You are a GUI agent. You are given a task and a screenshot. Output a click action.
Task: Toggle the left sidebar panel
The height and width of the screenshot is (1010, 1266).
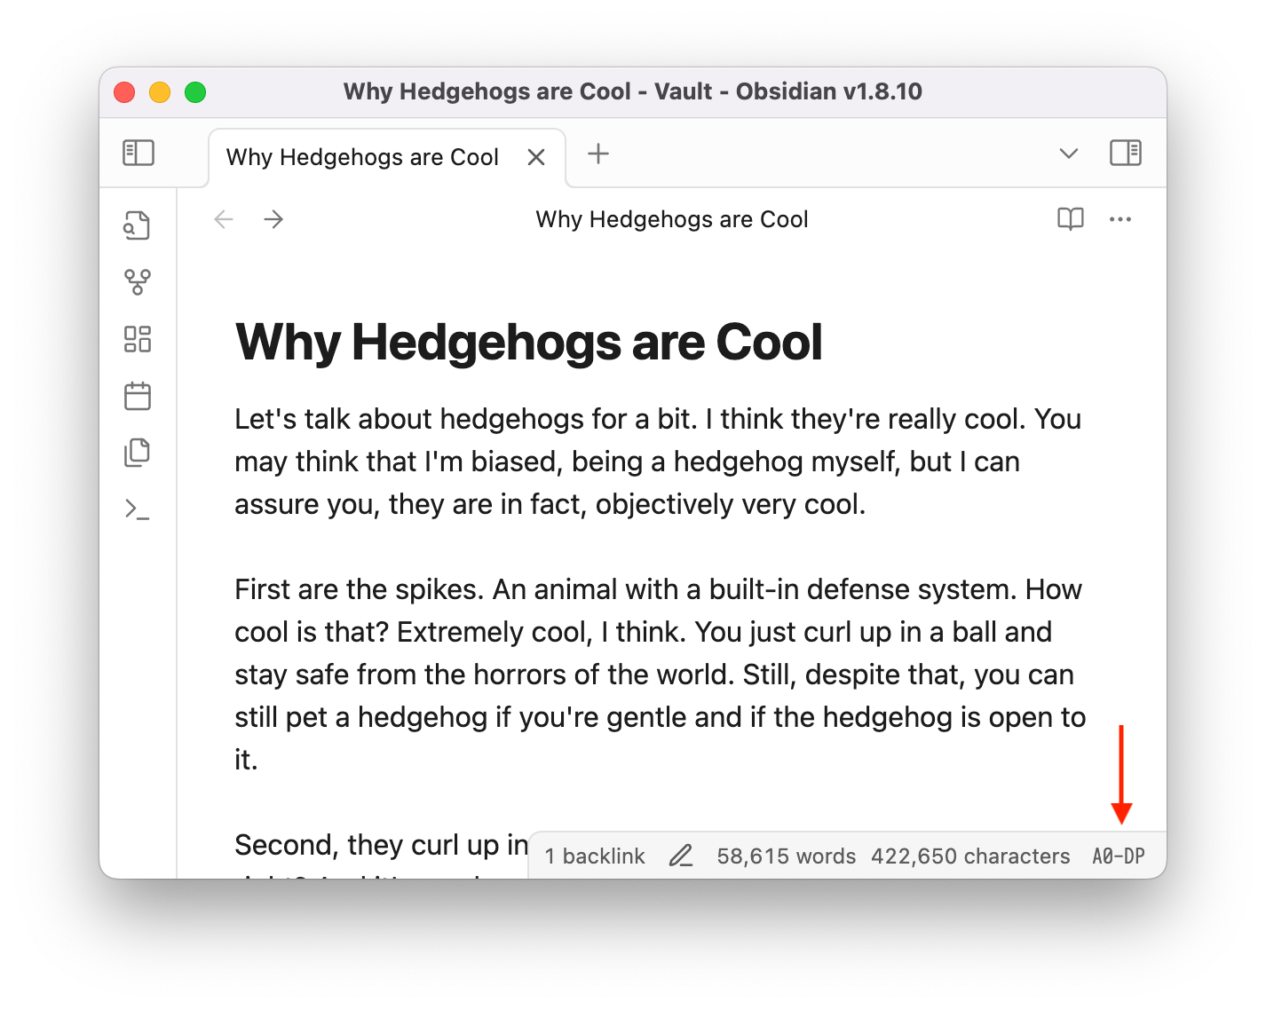(138, 153)
